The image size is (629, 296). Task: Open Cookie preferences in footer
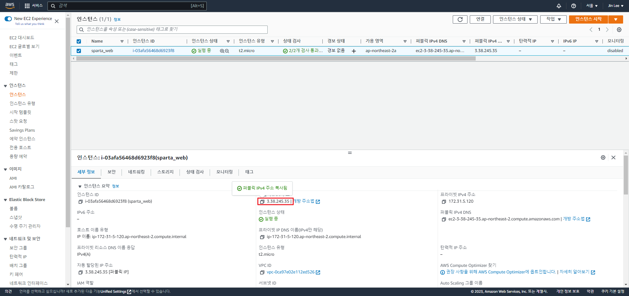tap(613, 291)
